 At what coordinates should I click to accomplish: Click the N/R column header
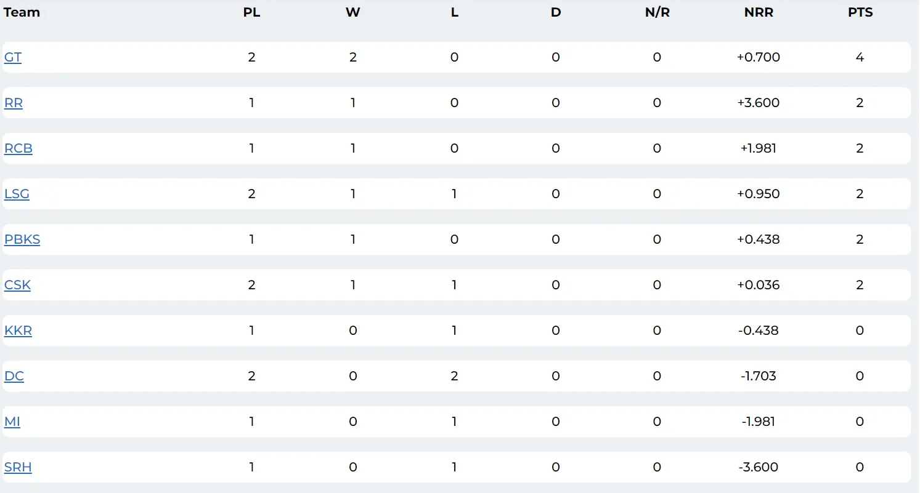pos(657,12)
